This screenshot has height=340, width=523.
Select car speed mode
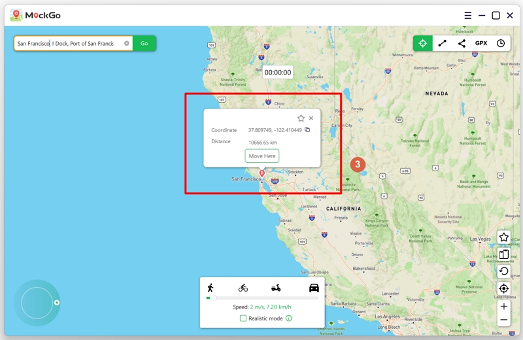(314, 288)
